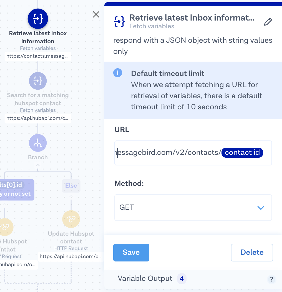Click the Delete button
Viewport: 282px width, 292px height.
(x=252, y=252)
